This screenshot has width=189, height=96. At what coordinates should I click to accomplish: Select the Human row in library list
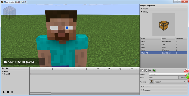point(164,50)
